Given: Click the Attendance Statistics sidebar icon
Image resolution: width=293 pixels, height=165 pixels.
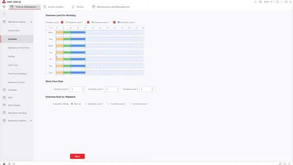Looking at the screenshot, I should (x=4, y=121).
